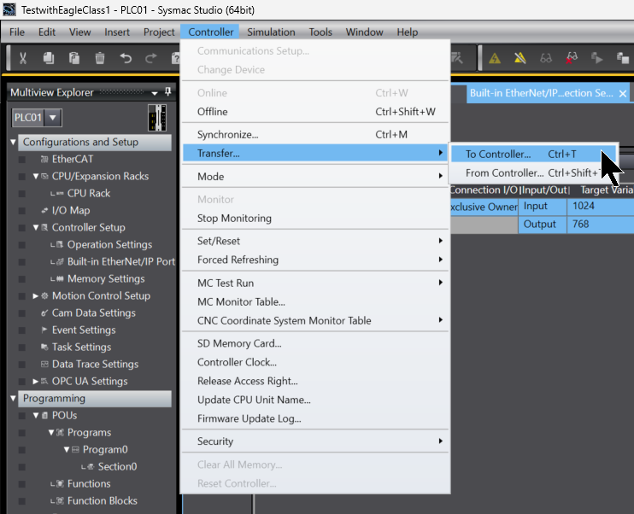The height and width of the screenshot is (514, 634).
Task: Expand the Motion Control Setup node
Action: (x=36, y=295)
